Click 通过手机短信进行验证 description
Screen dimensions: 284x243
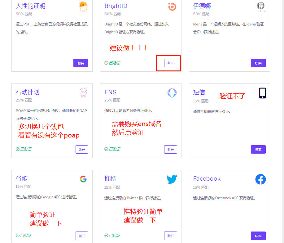tap(212, 112)
